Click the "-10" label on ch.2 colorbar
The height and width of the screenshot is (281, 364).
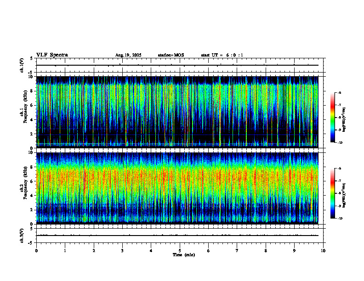[x=340, y=219]
